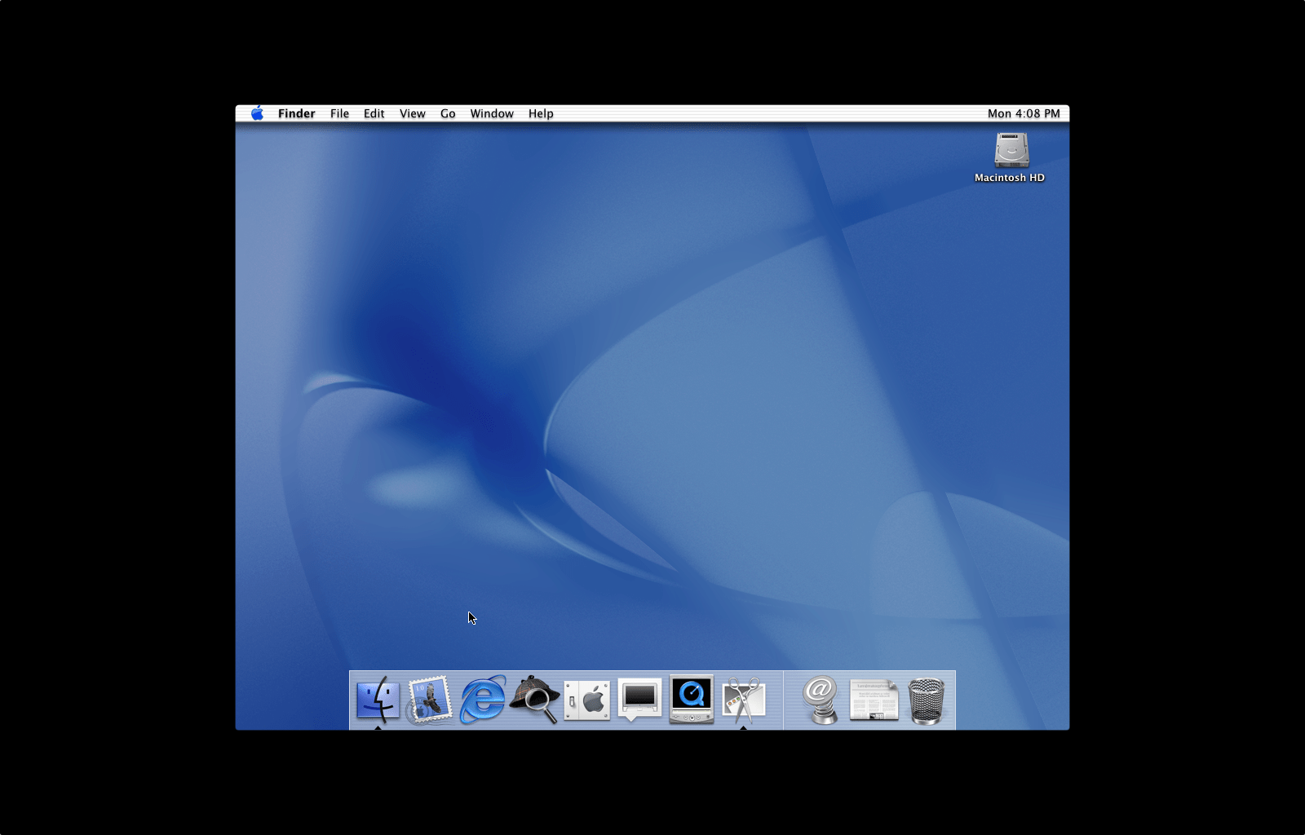Open System Preferences in the Dock

(587, 700)
